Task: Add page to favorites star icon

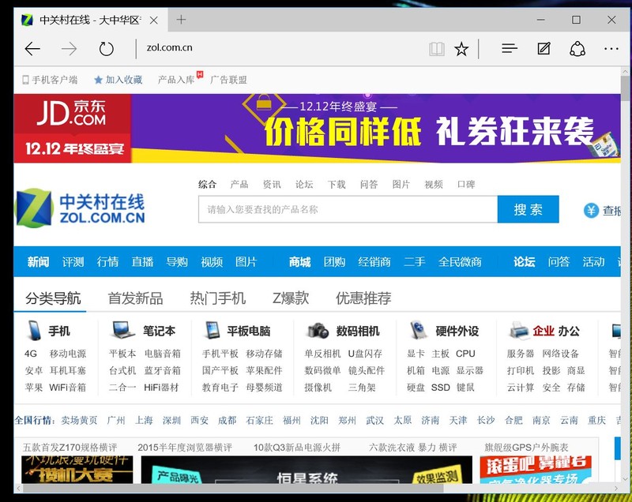Action: tap(461, 49)
